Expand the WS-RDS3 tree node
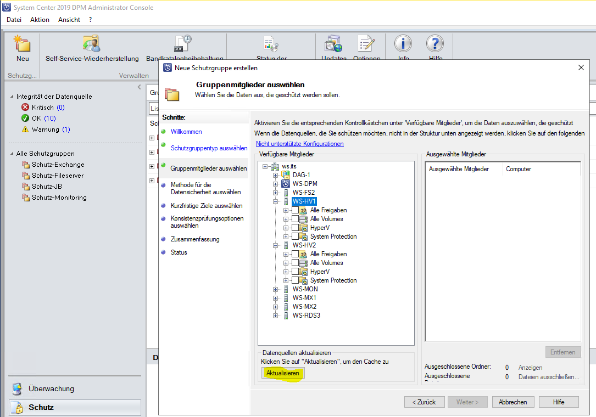Screen dimensions: 596x417 click(x=275, y=315)
